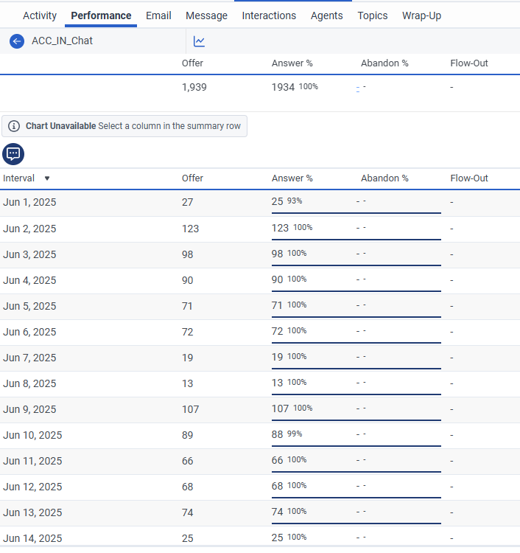The height and width of the screenshot is (553, 520).
Task: Click the Interval column header label
Action: pyautogui.click(x=21, y=178)
